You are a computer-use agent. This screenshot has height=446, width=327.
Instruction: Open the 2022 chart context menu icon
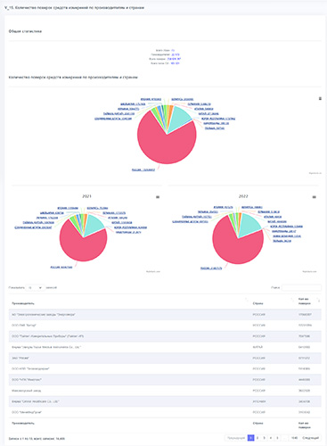coord(315,197)
